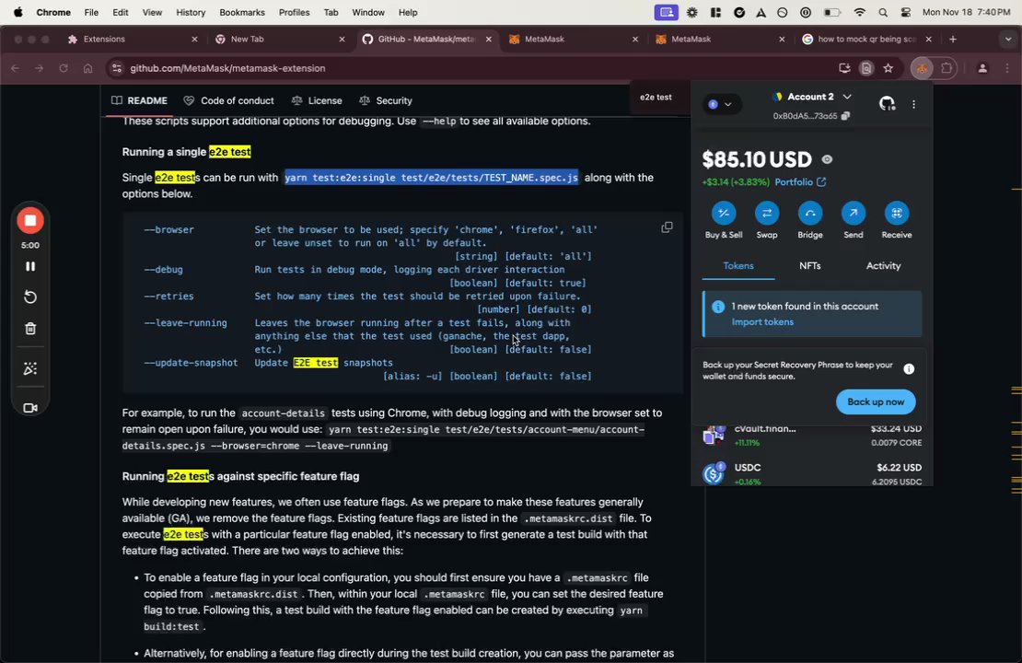Image resolution: width=1022 pixels, height=663 pixels.
Task: Click the Import tokens link
Action: tap(762, 322)
